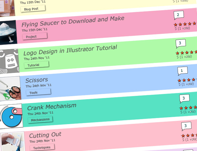Open the 'Scissors' post title

[x=37, y=80]
